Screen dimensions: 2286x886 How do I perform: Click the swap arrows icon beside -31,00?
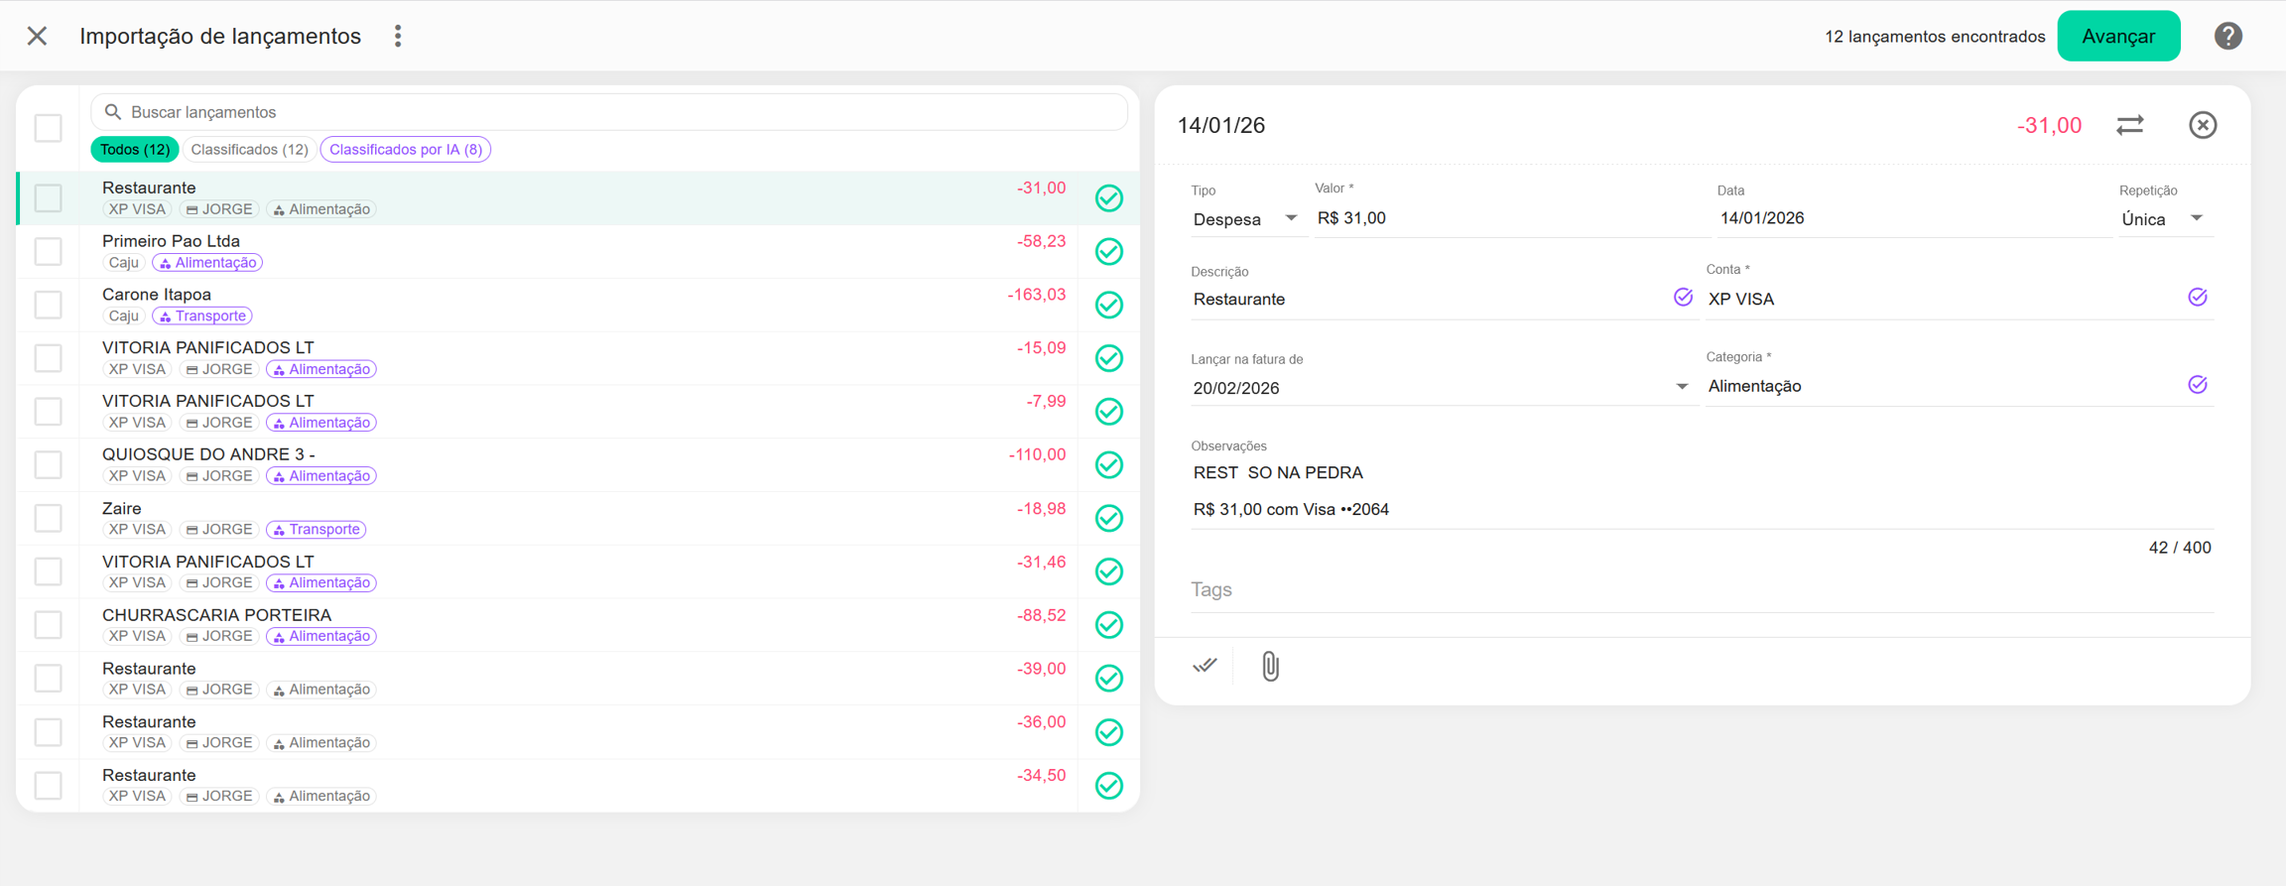click(x=2129, y=125)
